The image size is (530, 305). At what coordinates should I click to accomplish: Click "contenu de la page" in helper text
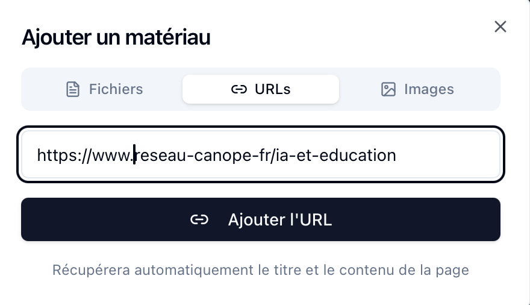pos(410,269)
